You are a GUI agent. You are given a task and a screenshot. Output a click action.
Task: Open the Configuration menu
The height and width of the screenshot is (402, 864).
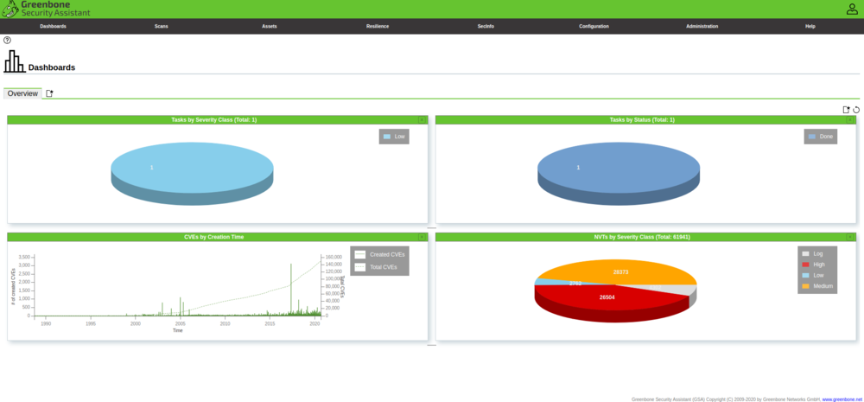(594, 27)
